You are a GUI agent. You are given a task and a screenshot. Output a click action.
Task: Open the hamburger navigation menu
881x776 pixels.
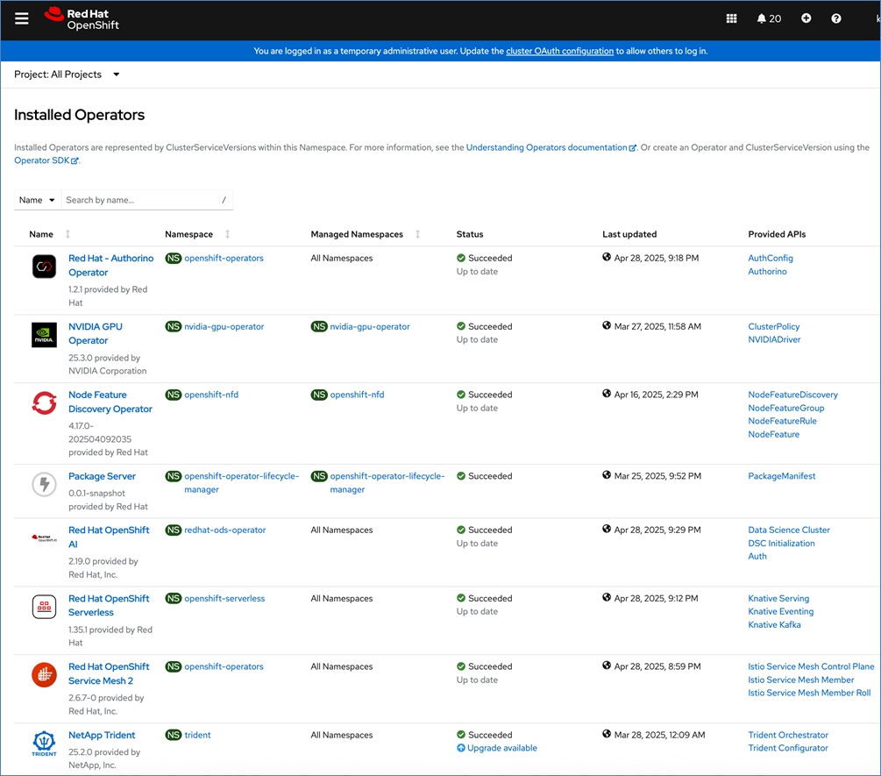[x=21, y=18]
